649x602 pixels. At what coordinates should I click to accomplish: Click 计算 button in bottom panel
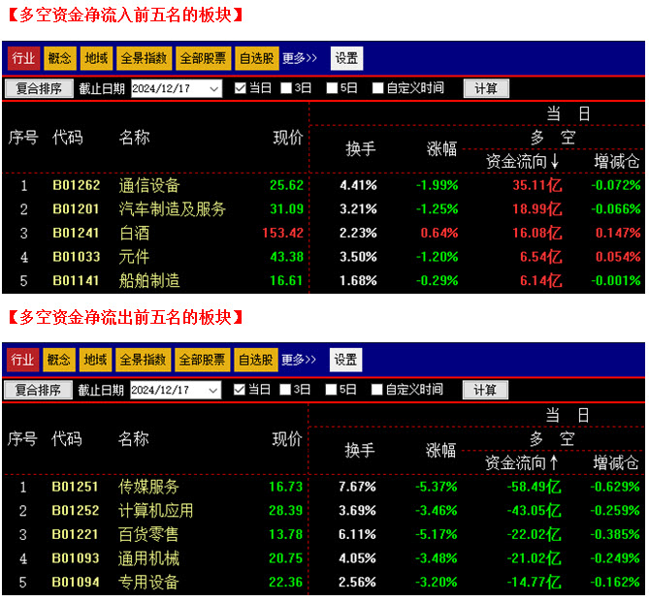point(485,390)
